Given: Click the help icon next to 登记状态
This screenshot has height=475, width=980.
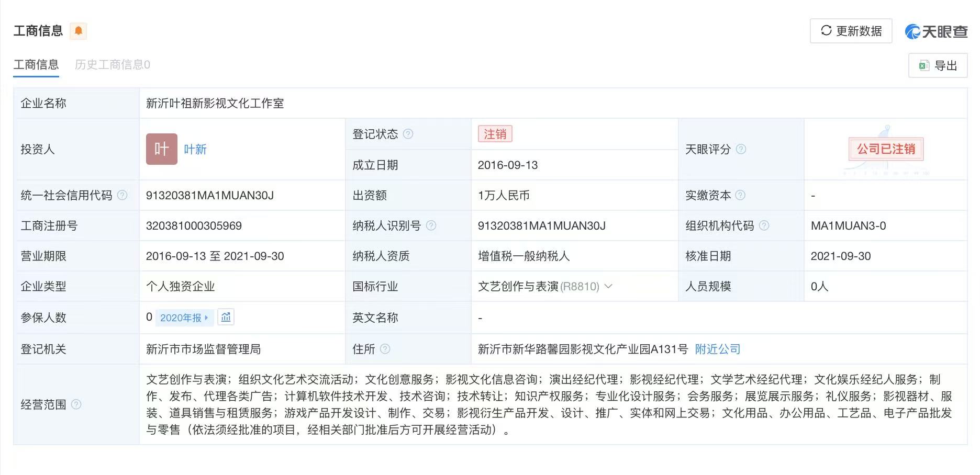Looking at the screenshot, I should 408,134.
